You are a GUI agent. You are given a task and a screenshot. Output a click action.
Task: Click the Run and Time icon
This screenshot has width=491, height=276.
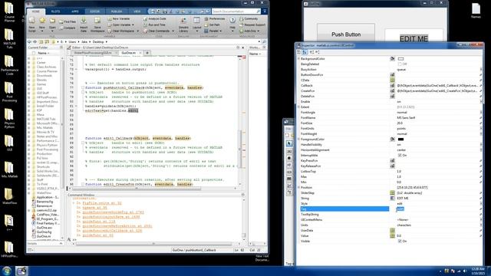(x=145, y=25)
